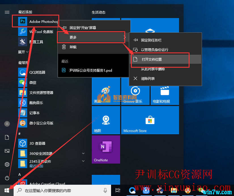Open the Microsoft Store tile

(x=150, y=120)
